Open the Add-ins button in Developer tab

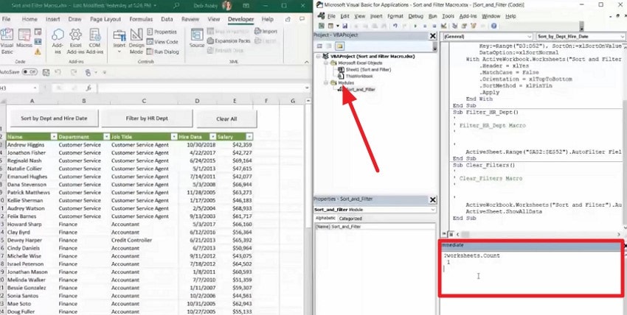[x=58, y=41]
